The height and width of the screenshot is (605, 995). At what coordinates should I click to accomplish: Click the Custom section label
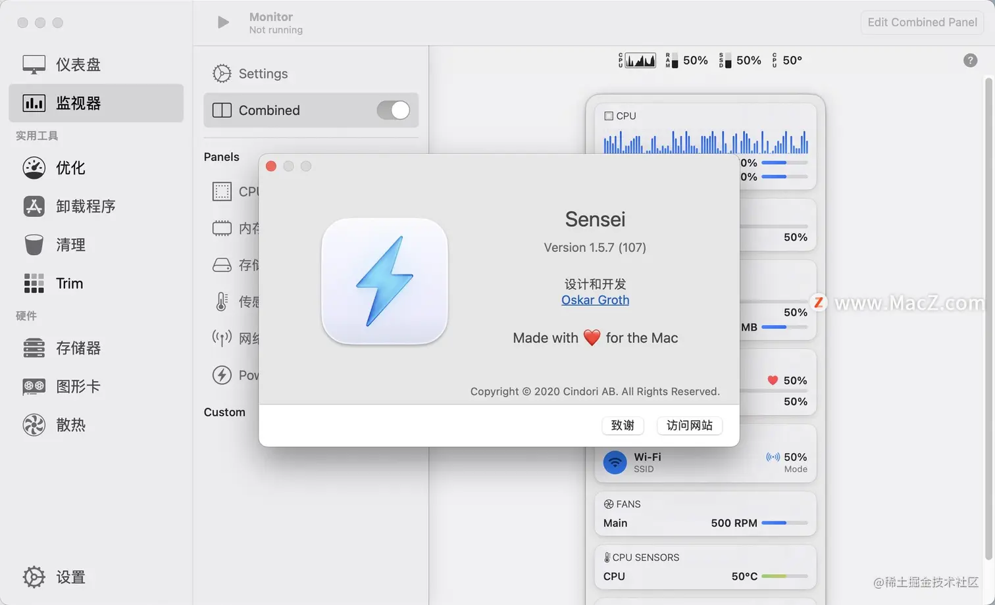224,412
